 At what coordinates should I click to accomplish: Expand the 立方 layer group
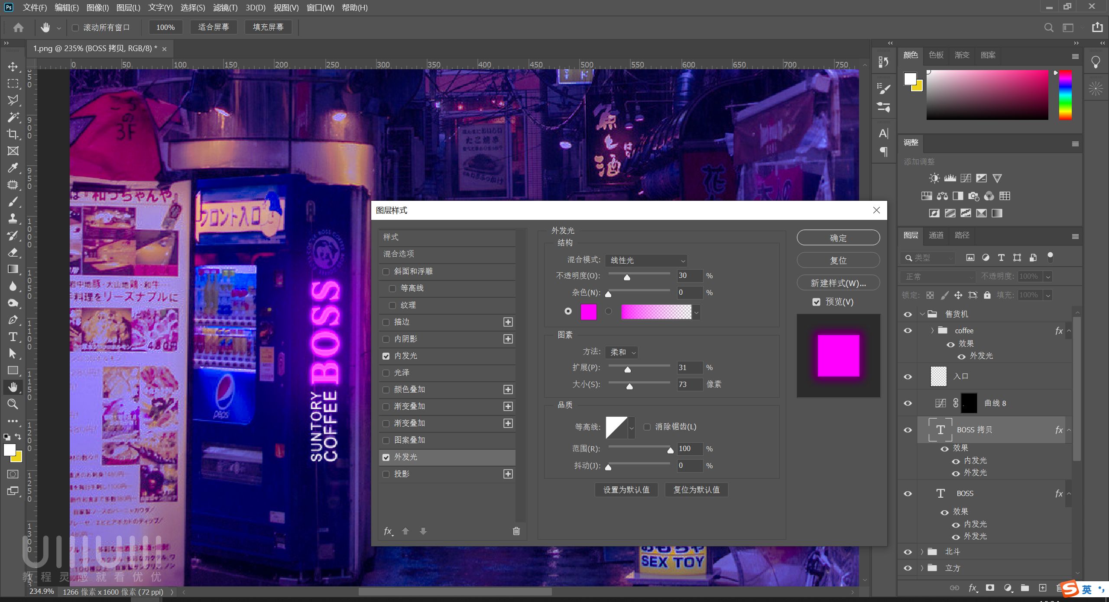tap(922, 568)
